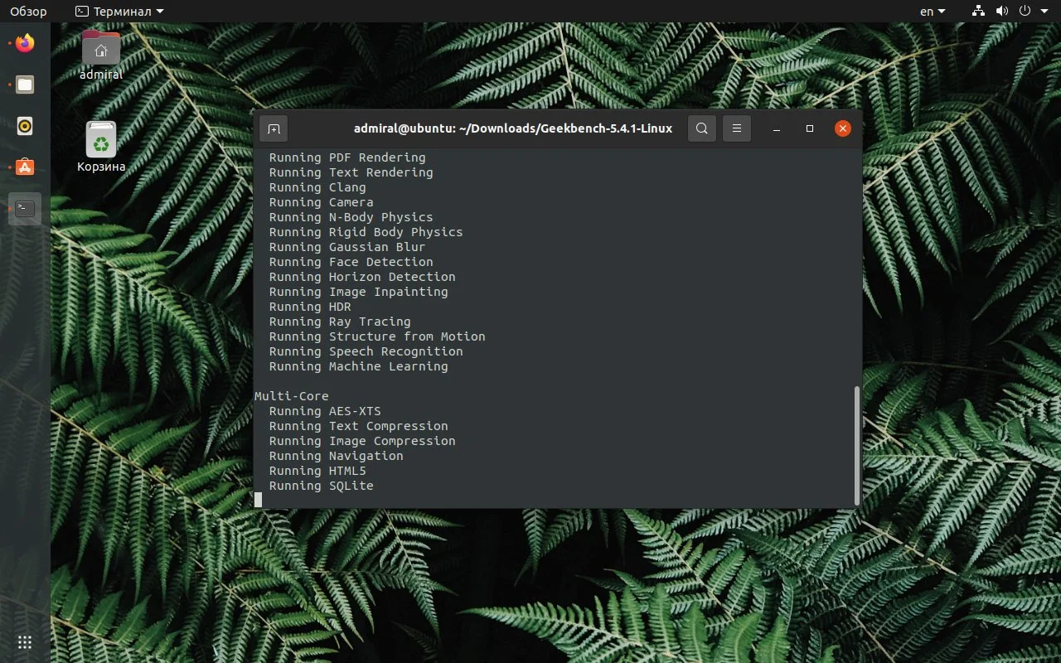Viewport: 1061px width, 663px height.
Task: Maximize the terminal window
Action: pos(810,128)
